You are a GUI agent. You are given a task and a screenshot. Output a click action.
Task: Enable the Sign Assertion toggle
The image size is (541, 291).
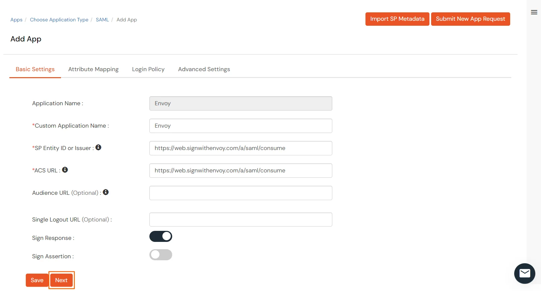click(161, 255)
